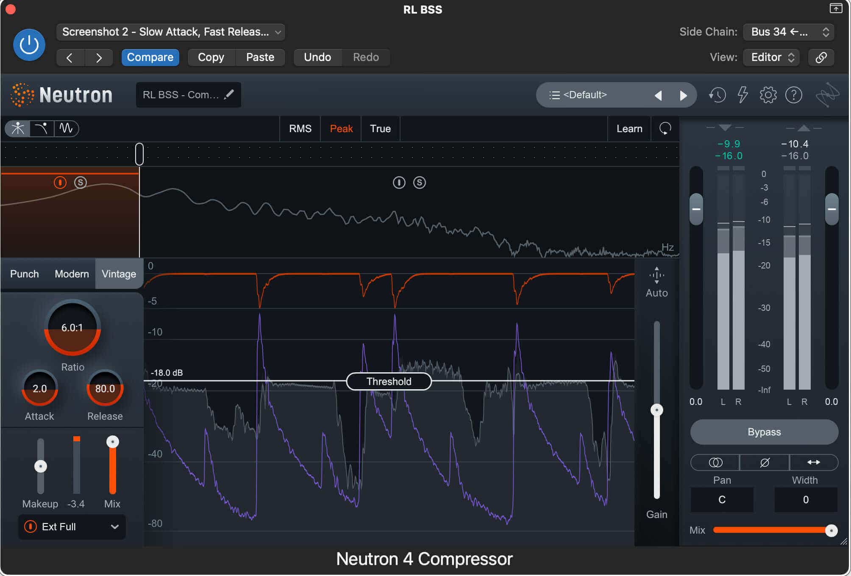The image size is (851, 576).
Task: Click the lightning bolt zero latency icon
Action: point(743,95)
